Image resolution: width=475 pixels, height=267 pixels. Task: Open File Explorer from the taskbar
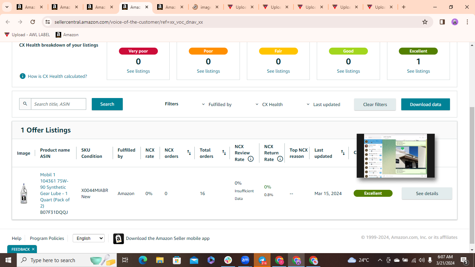pyautogui.click(x=160, y=260)
